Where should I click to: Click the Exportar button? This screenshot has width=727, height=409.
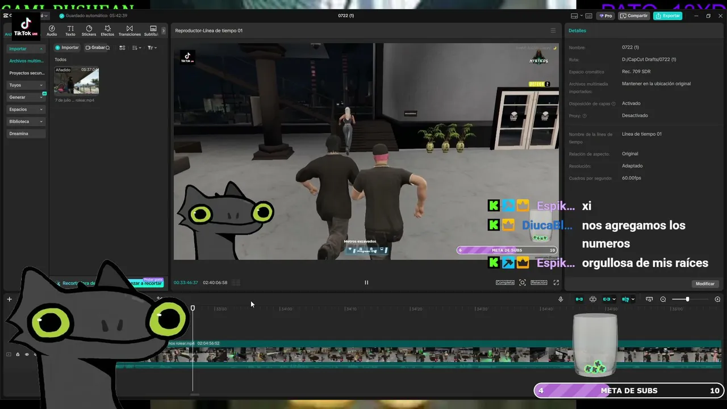pos(667,16)
